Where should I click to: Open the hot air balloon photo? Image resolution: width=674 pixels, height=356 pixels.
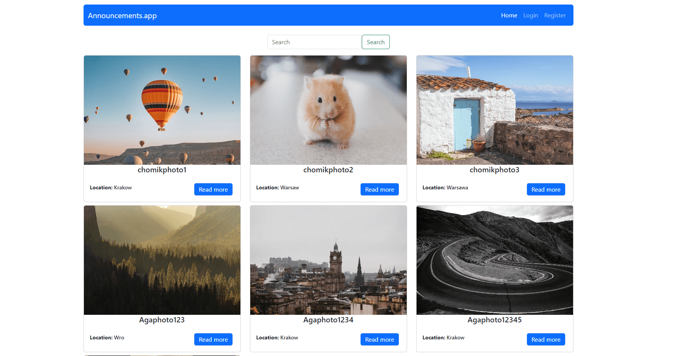tap(162, 110)
